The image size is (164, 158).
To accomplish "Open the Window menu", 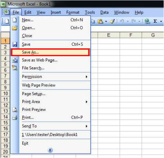I will click(x=122, y=12).
